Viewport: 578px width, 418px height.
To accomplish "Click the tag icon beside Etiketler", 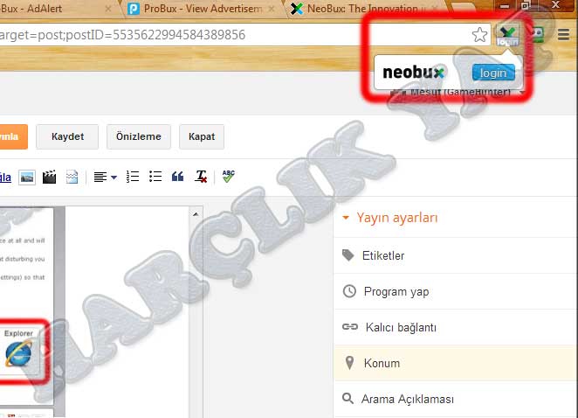I will click(348, 255).
